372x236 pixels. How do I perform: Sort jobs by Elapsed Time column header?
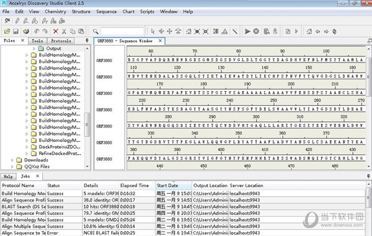137,186
